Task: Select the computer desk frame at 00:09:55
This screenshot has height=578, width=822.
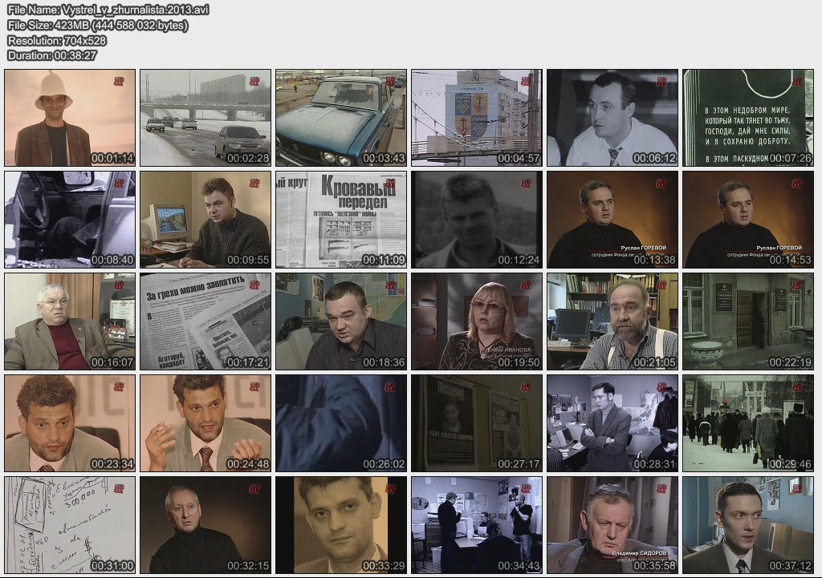Action: click(x=205, y=220)
